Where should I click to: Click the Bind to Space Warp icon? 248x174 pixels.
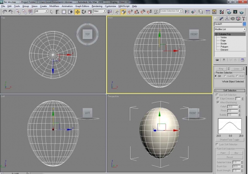pos(31,12)
